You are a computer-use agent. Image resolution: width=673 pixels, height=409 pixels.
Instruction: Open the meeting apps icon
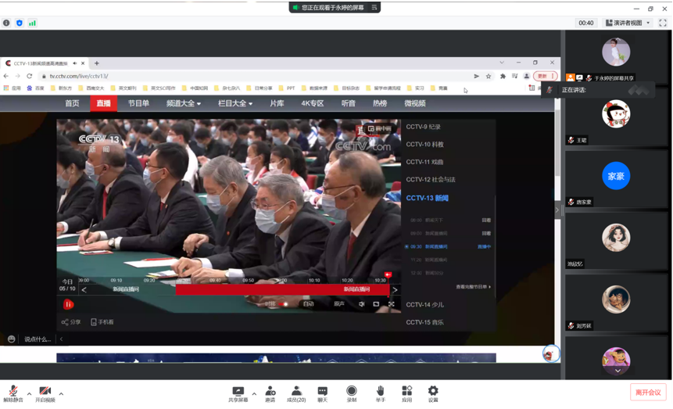point(406,393)
